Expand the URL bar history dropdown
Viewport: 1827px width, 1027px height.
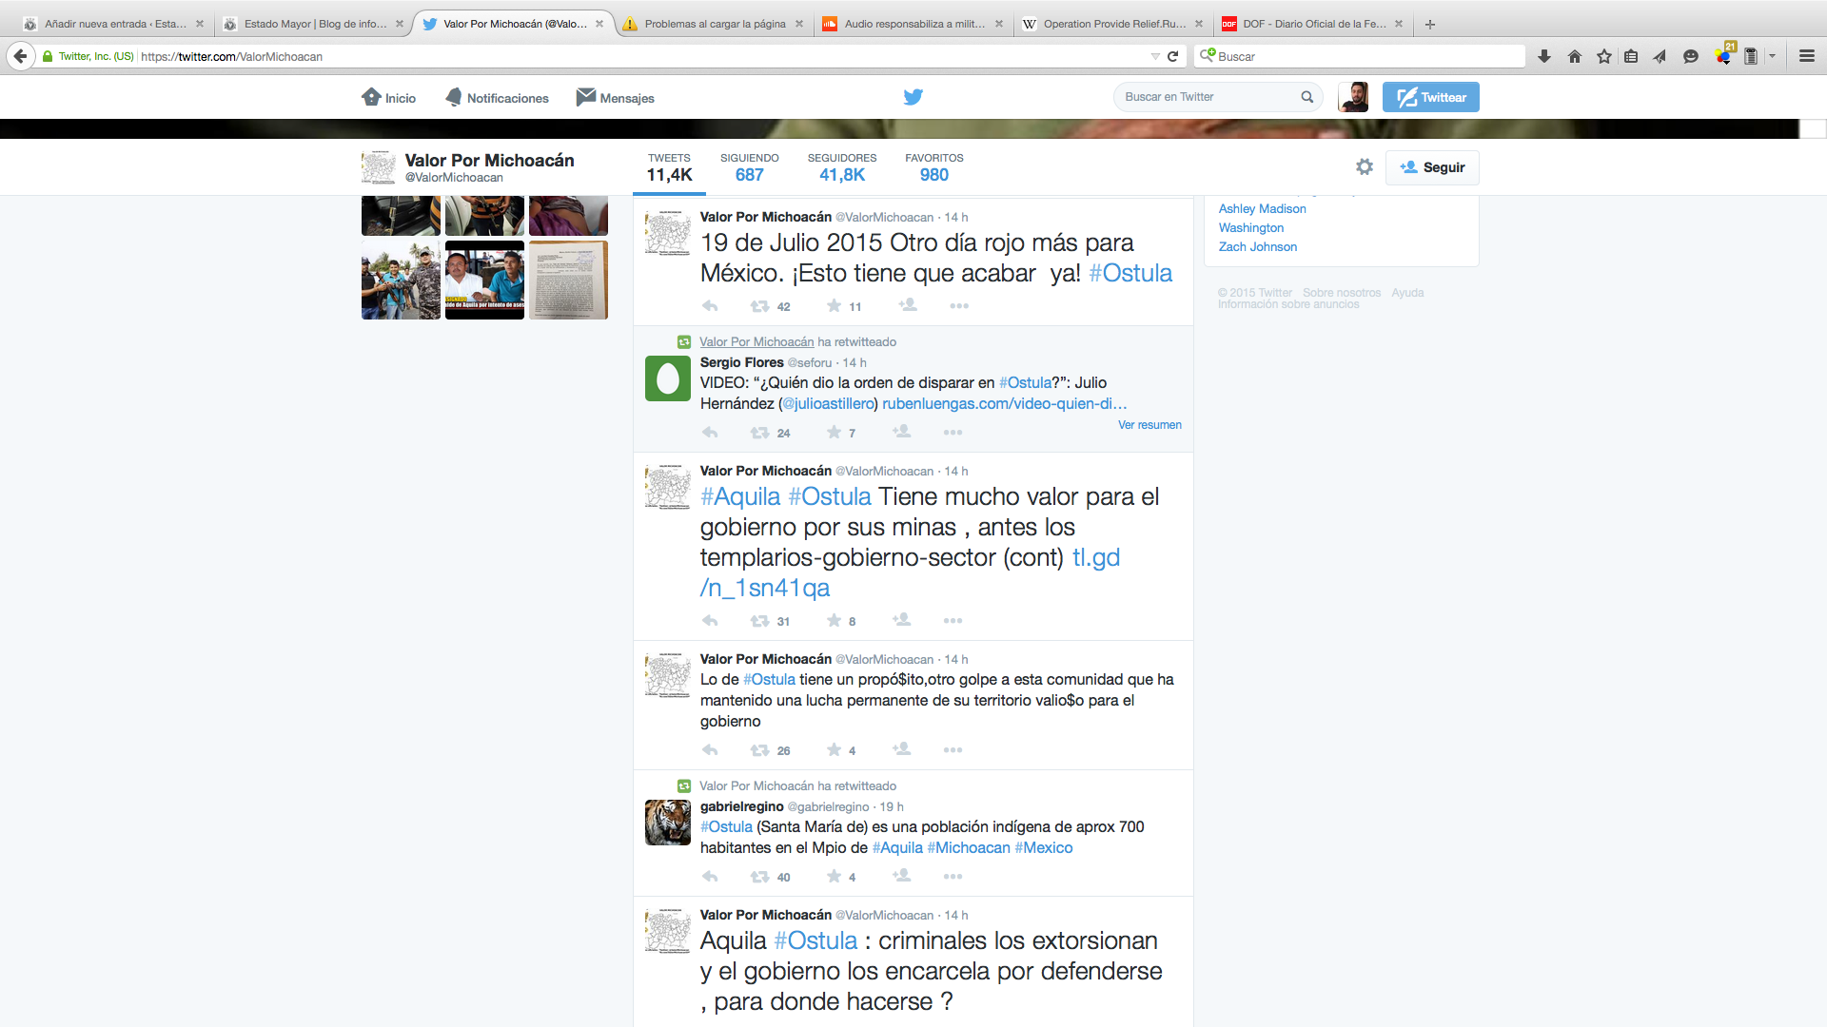pyautogui.click(x=1155, y=56)
